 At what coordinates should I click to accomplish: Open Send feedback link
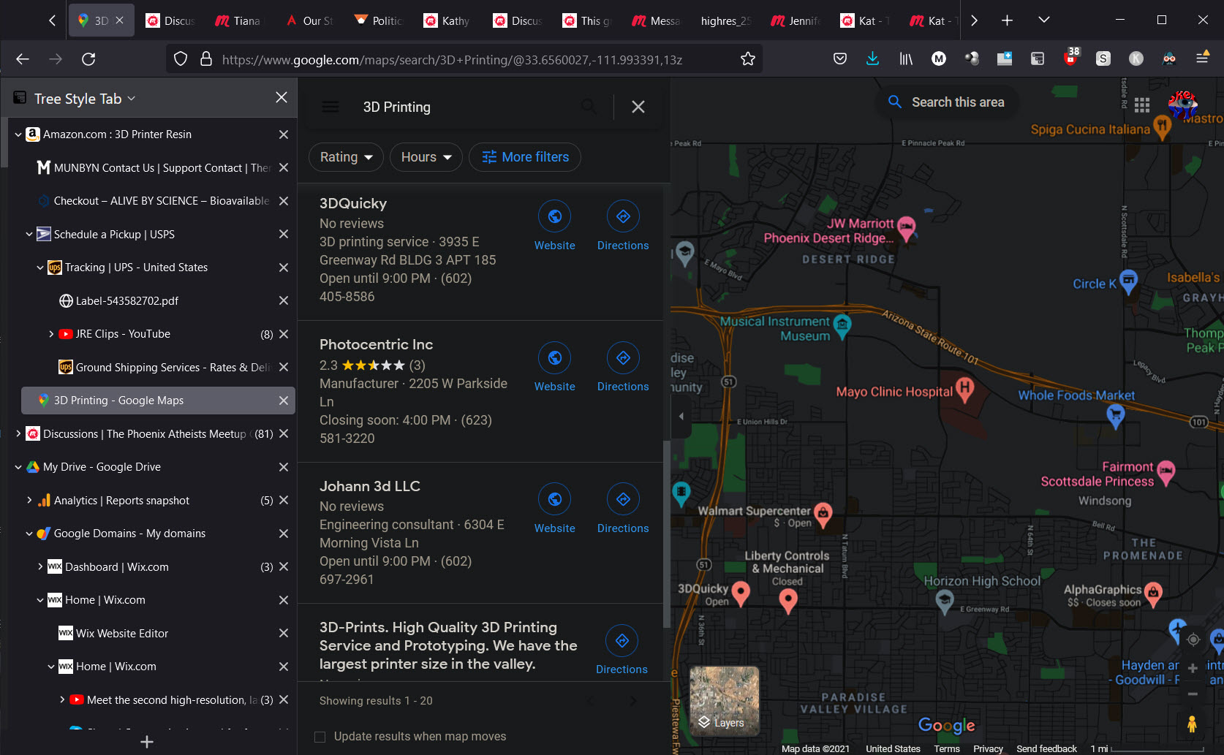(1046, 748)
